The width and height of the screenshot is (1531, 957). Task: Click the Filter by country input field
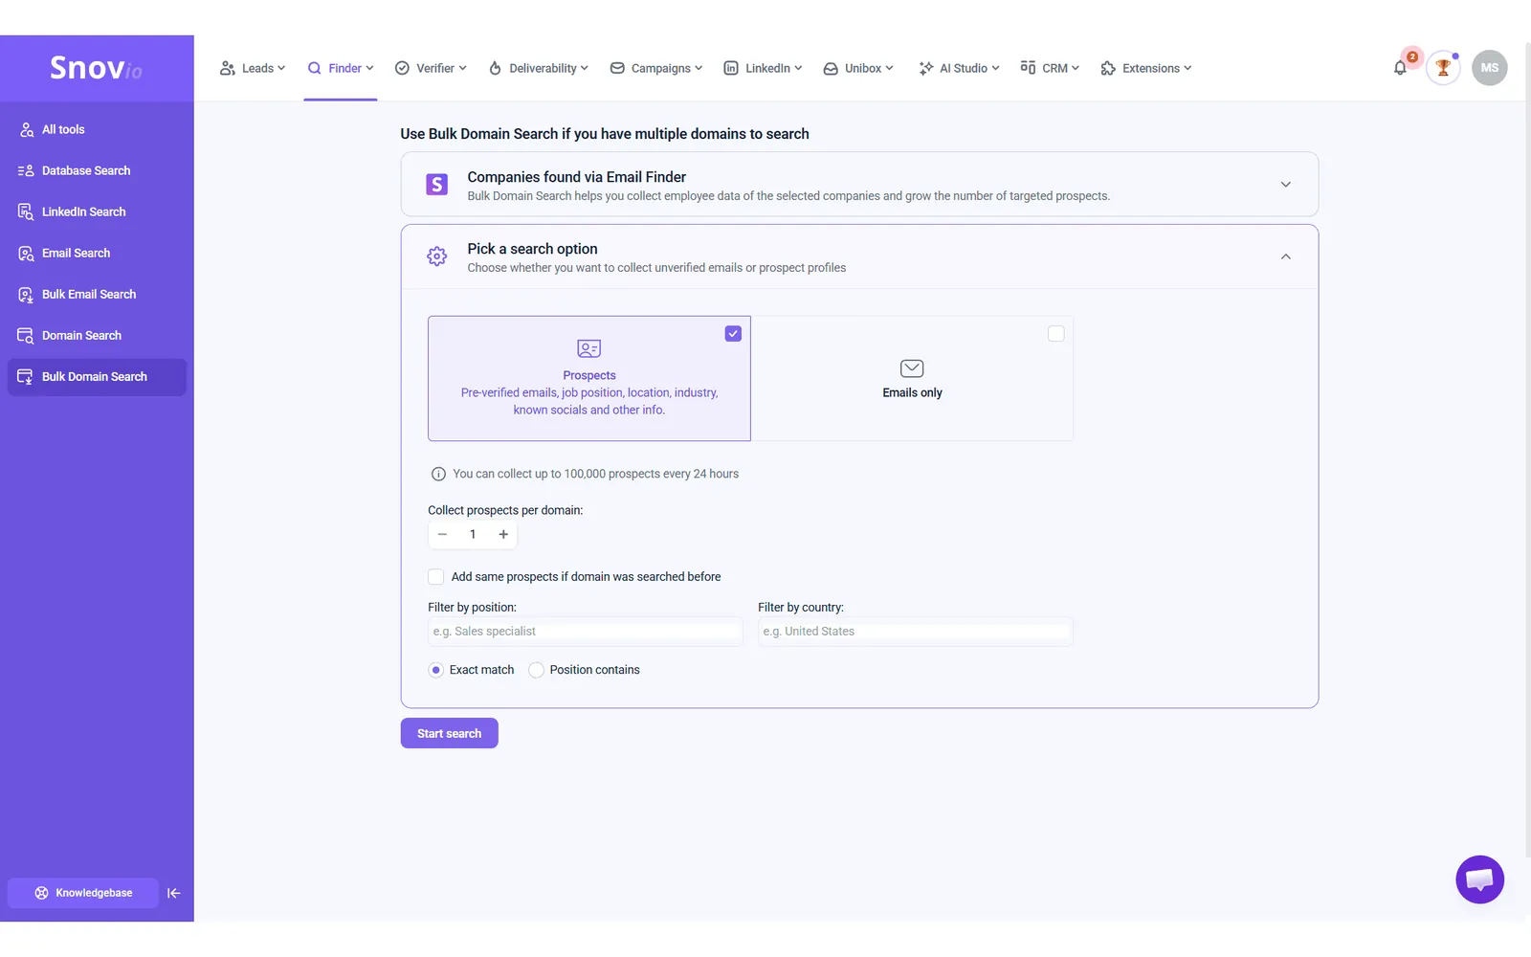[x=916, y=632]
